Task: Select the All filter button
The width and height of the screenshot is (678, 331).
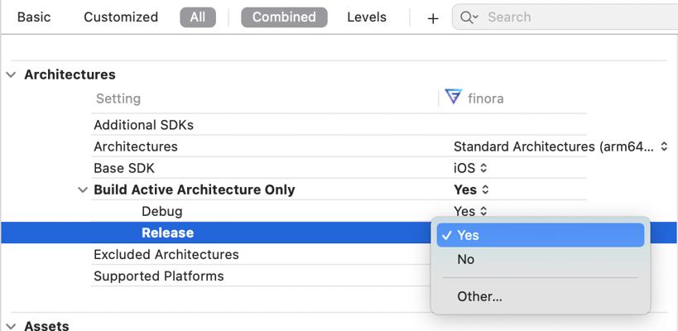Action: 198,17
